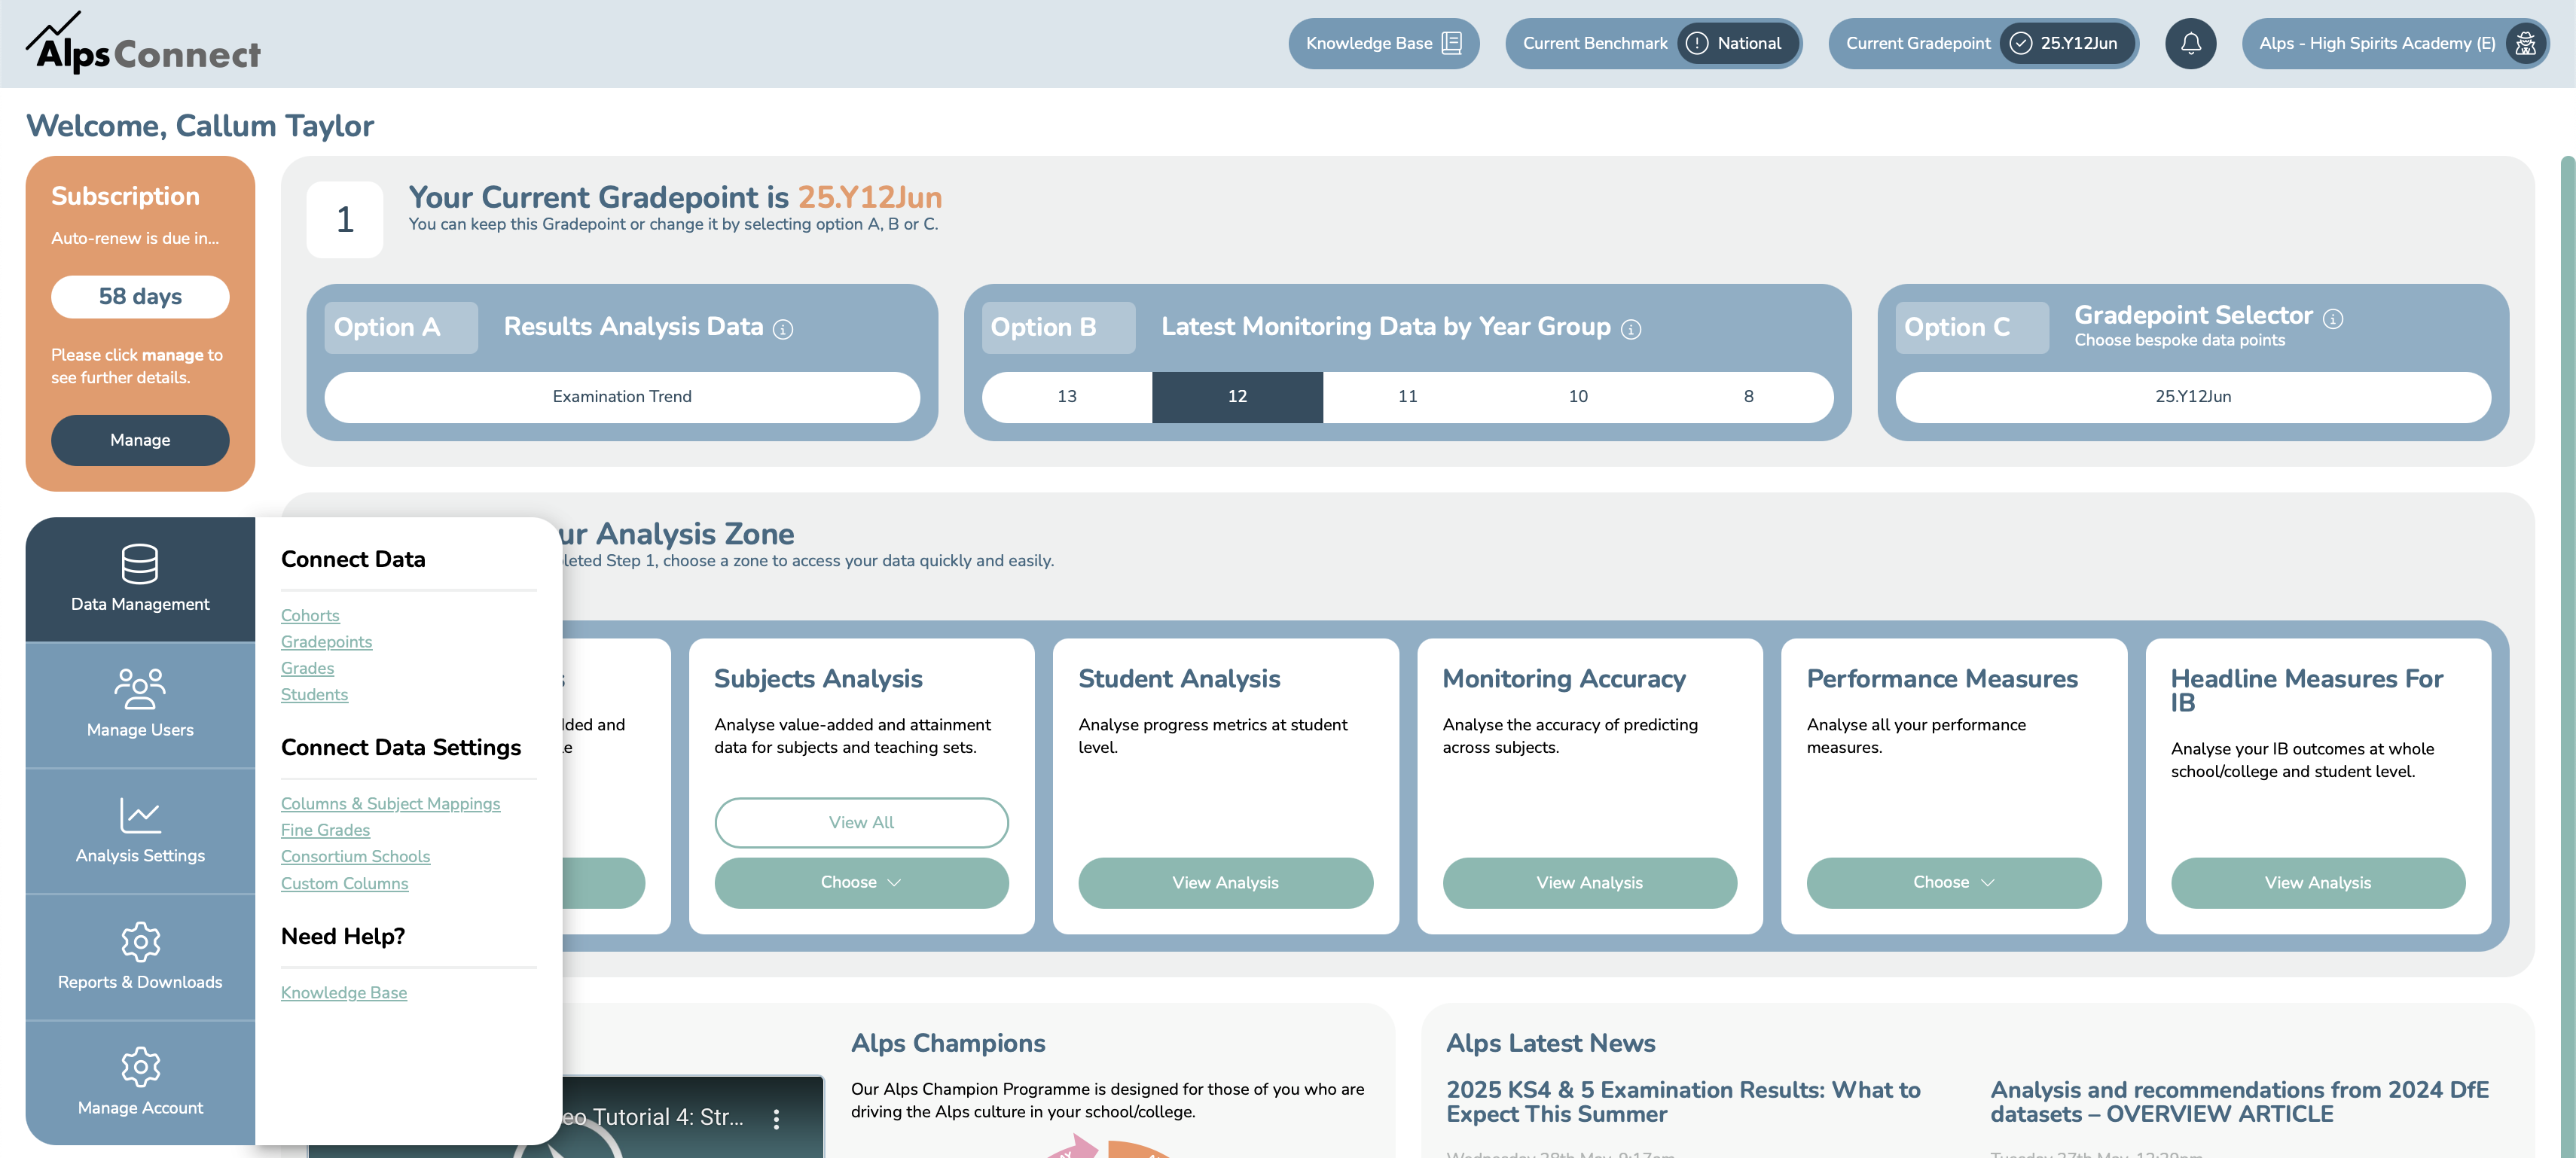
Task: Open the Knowledge Base link under Need Help
Action: [343, 993]
